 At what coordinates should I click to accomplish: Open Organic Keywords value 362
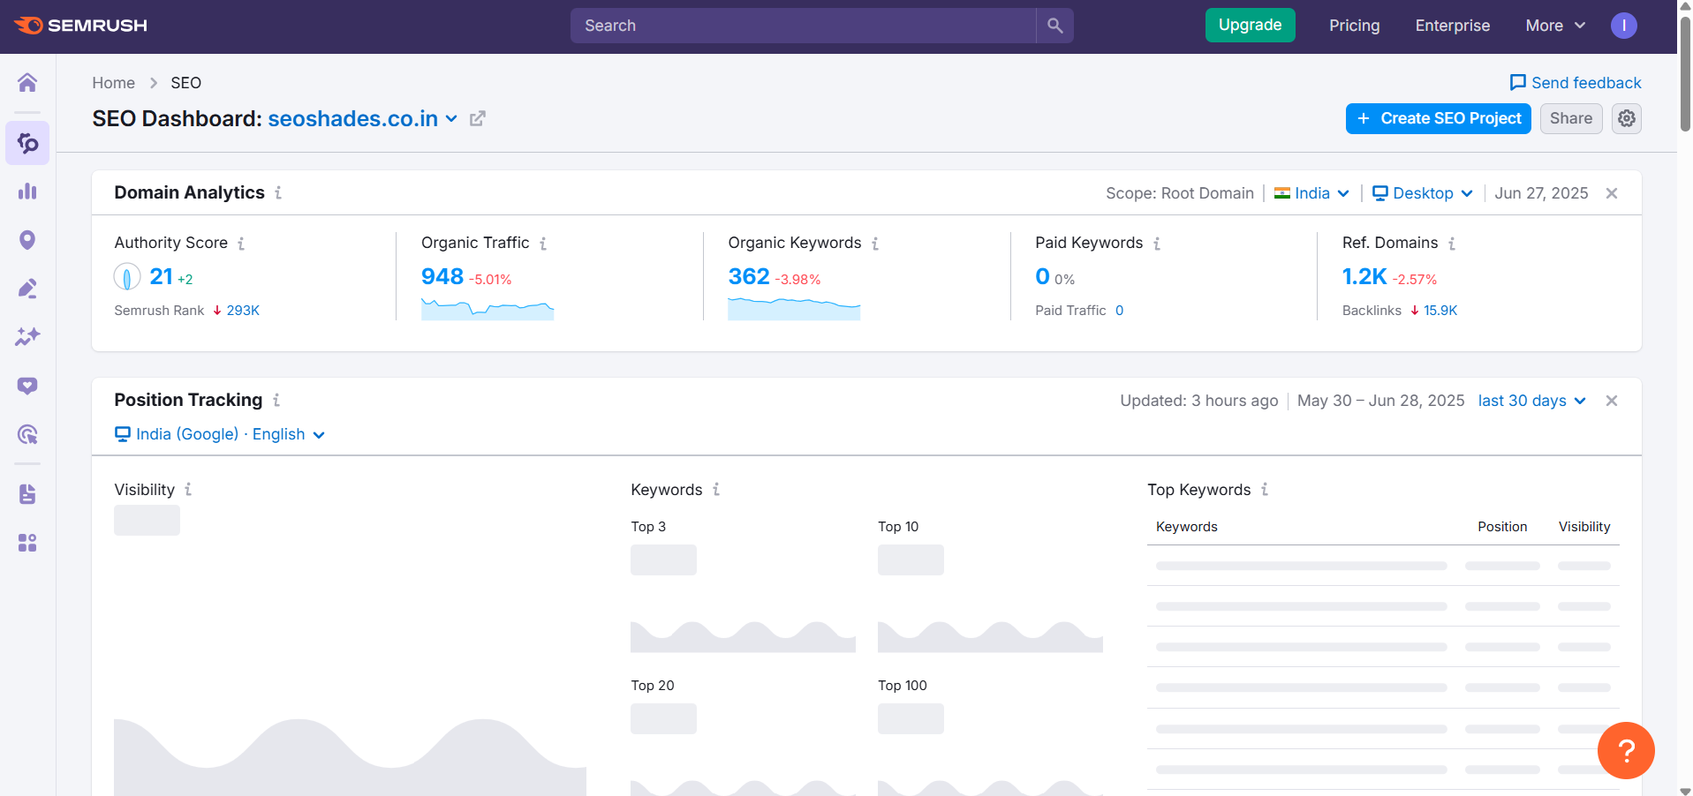pos(749,277)
